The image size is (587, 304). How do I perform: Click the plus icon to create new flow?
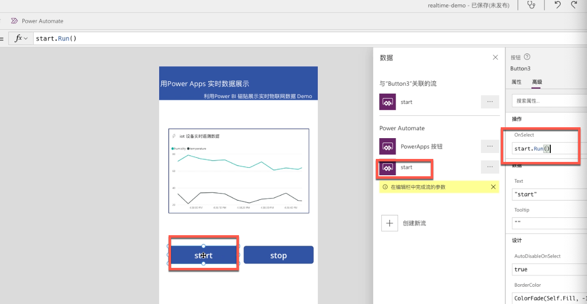[x=389, y=223]
